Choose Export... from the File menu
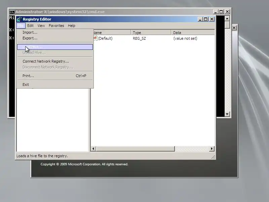Viewport: 269px width, 202px height. point(55,38)
